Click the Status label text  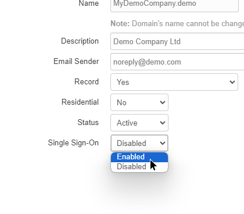[88, 122]
